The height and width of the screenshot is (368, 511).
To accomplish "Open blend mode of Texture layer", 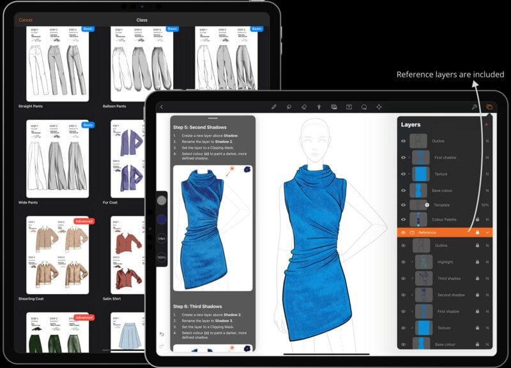I will [x=487, y=174].
